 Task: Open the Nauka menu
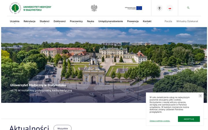tap(90, 21)
